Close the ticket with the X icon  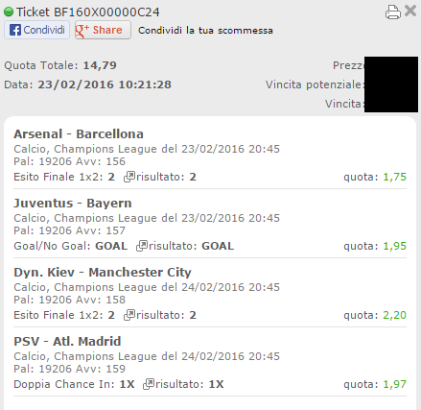click(x=410, y=11)
